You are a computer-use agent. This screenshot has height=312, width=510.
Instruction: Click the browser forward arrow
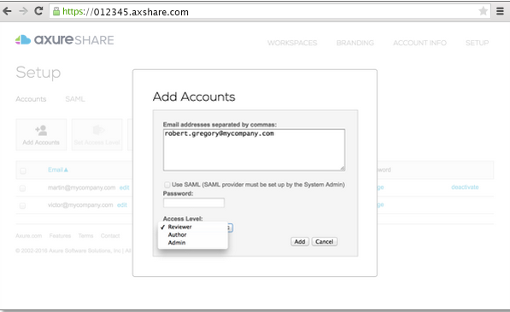coord(23,11)
